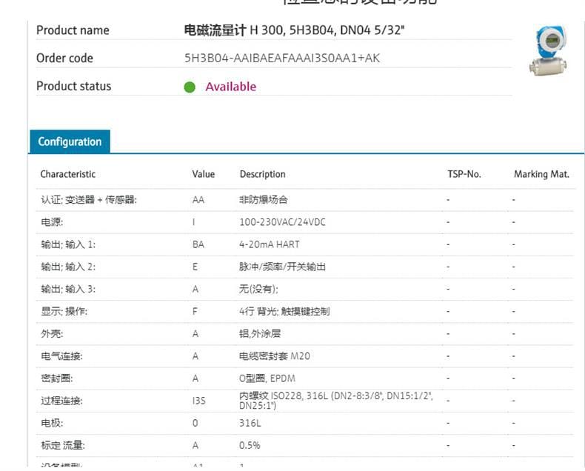Open the Configuration tab
The height and width of the screenshot is (471, 585).
point(70,141)
